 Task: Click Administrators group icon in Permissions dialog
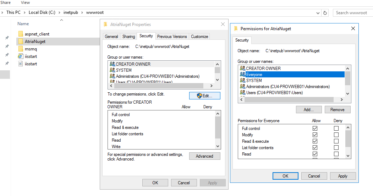coord(243,86)
